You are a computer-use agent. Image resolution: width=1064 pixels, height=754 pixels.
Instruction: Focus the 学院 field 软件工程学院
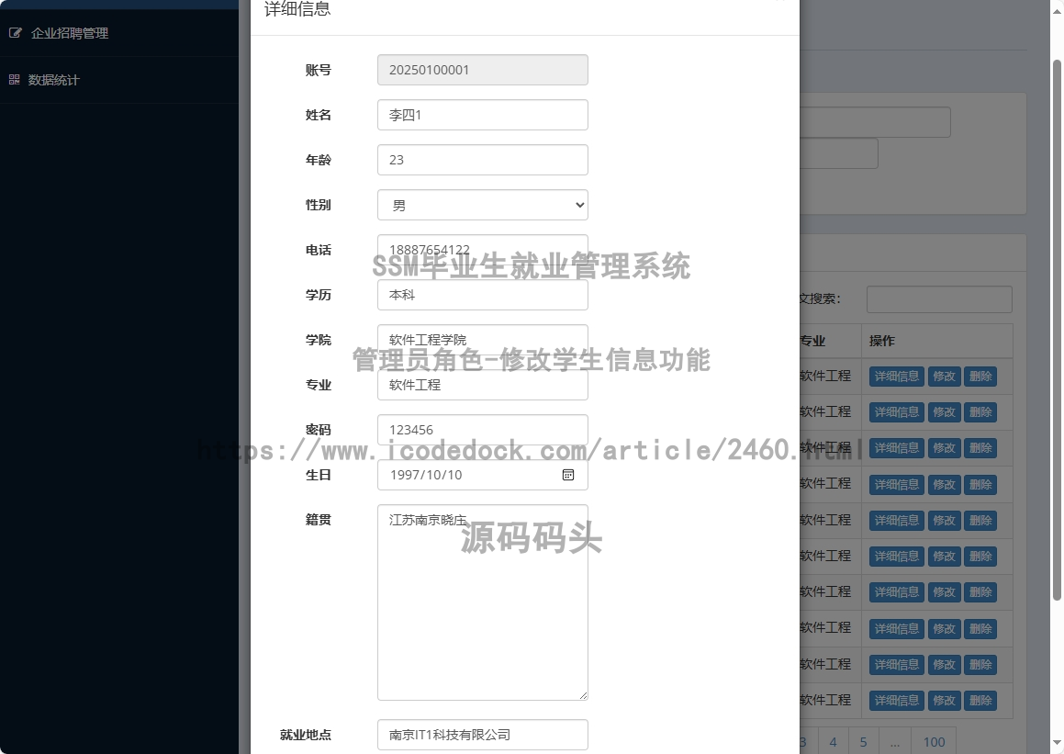483,339
